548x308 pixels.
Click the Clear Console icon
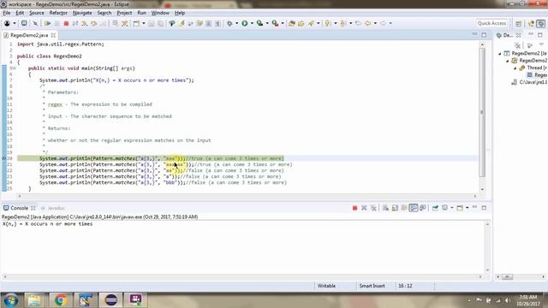point(385,208)
